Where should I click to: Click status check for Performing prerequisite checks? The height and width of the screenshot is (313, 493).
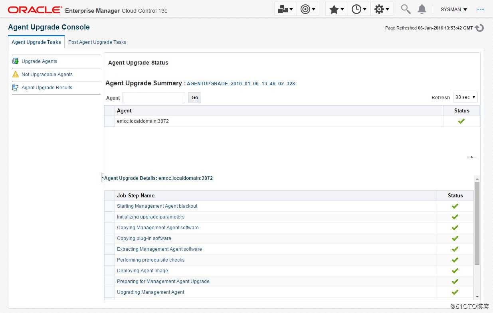click(x=455, y=260)
